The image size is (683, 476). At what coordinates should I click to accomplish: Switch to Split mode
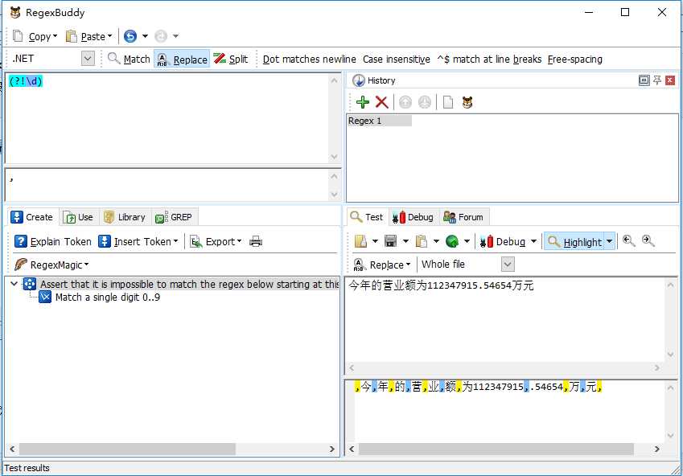click(231, 59)
